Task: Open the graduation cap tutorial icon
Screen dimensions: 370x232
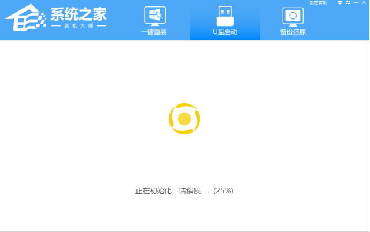Action: tap(338, 3)
